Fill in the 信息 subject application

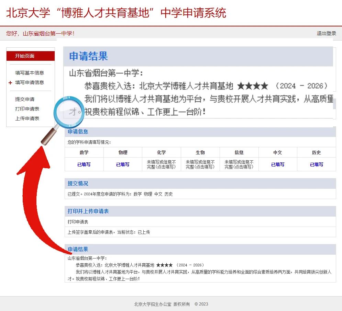(239, 164)
